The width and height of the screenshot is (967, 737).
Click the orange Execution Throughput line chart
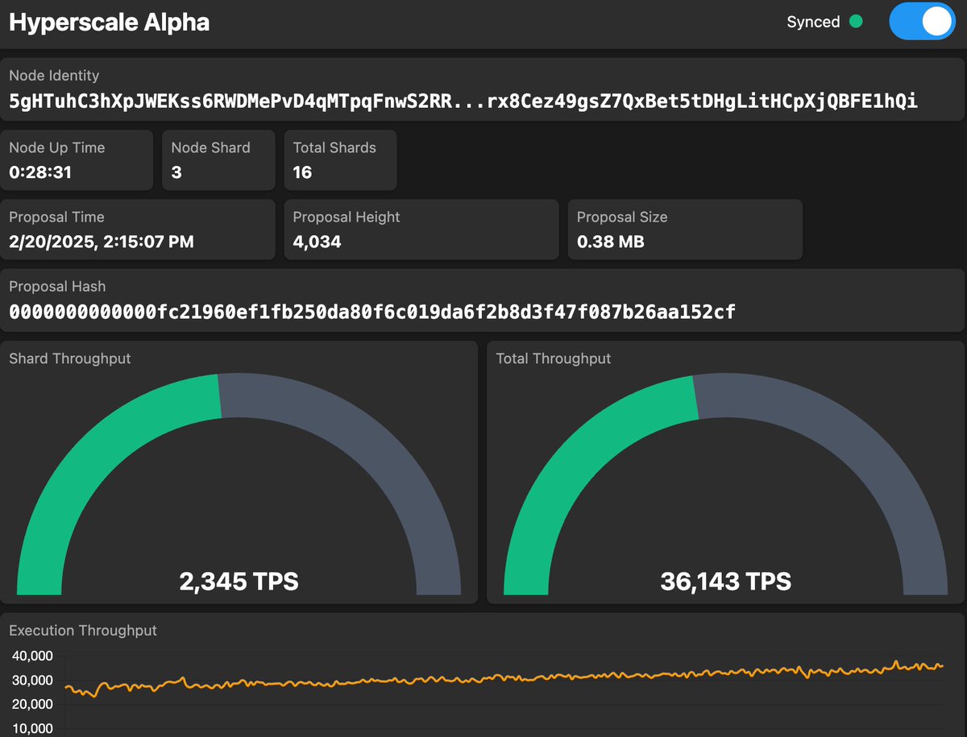[504, 679]
